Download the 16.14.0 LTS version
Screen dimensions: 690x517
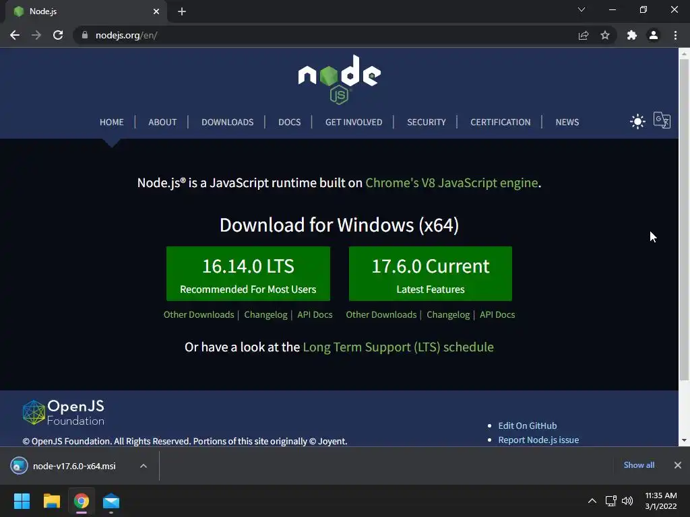248,273
